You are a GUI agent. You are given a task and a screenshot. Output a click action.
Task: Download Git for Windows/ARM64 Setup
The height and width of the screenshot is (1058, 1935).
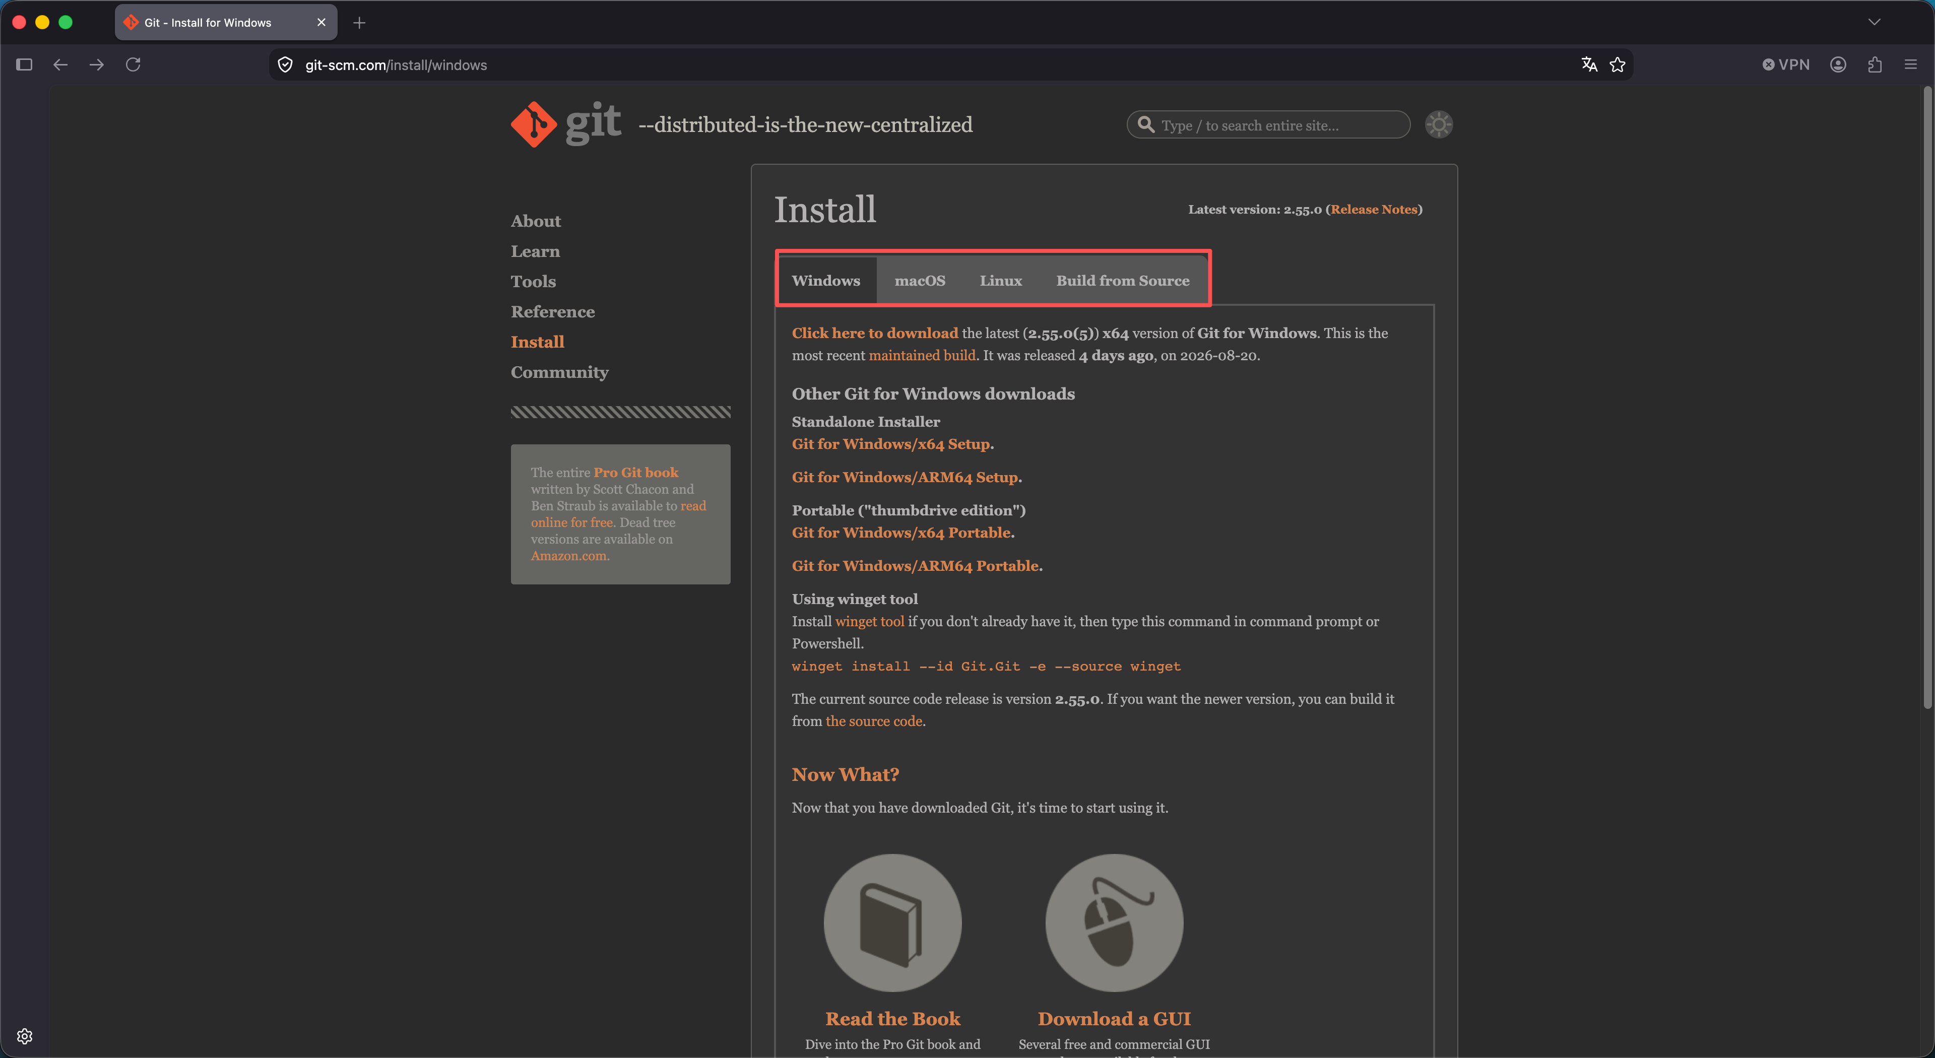905,477
